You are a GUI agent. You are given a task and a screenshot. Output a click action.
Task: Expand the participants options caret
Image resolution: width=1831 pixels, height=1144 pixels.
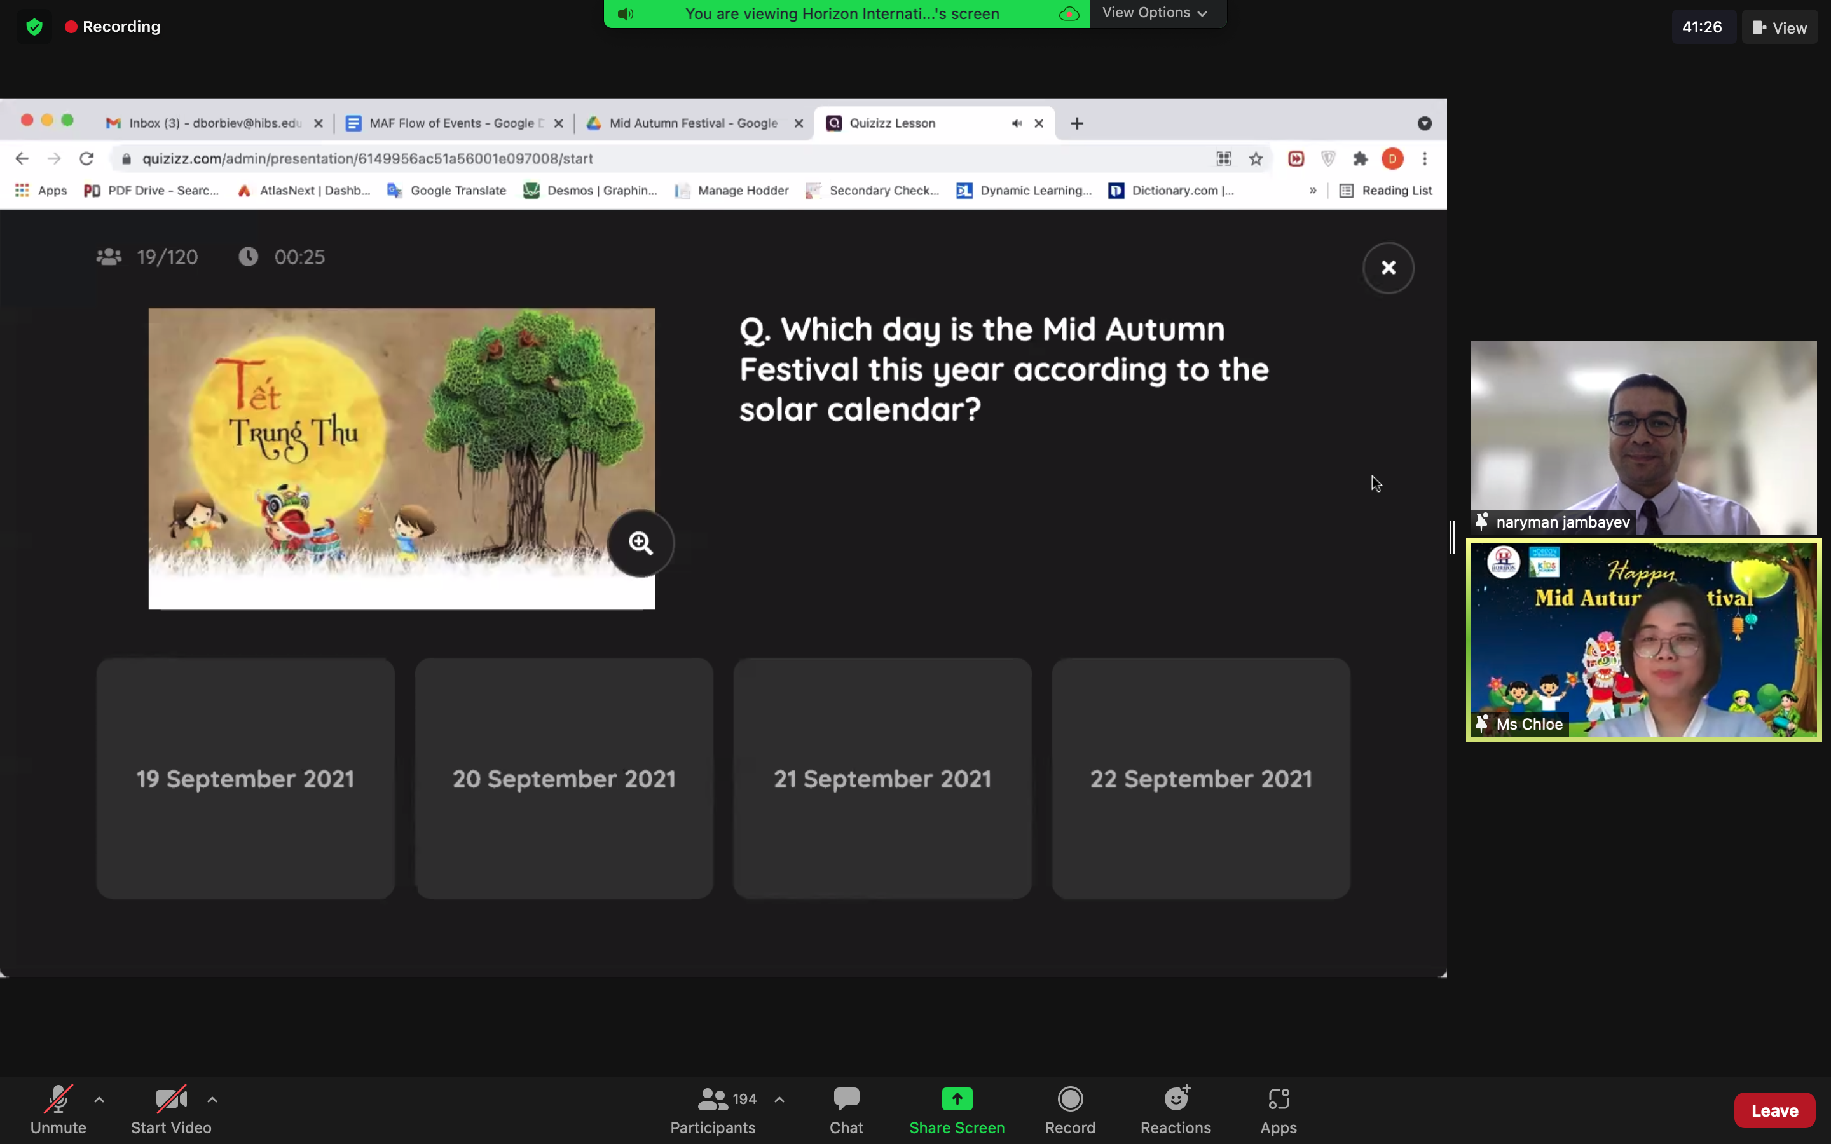point(779,1100)
